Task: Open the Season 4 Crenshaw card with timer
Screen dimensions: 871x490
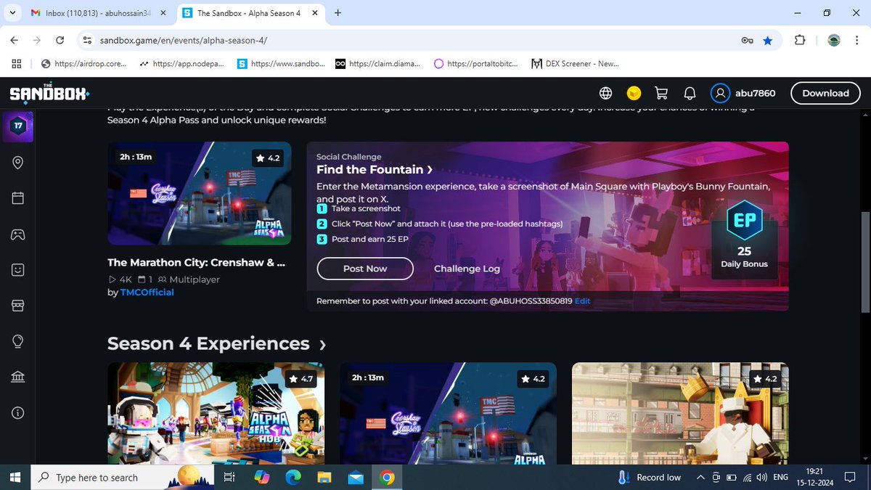Action: tap(448, 413)
